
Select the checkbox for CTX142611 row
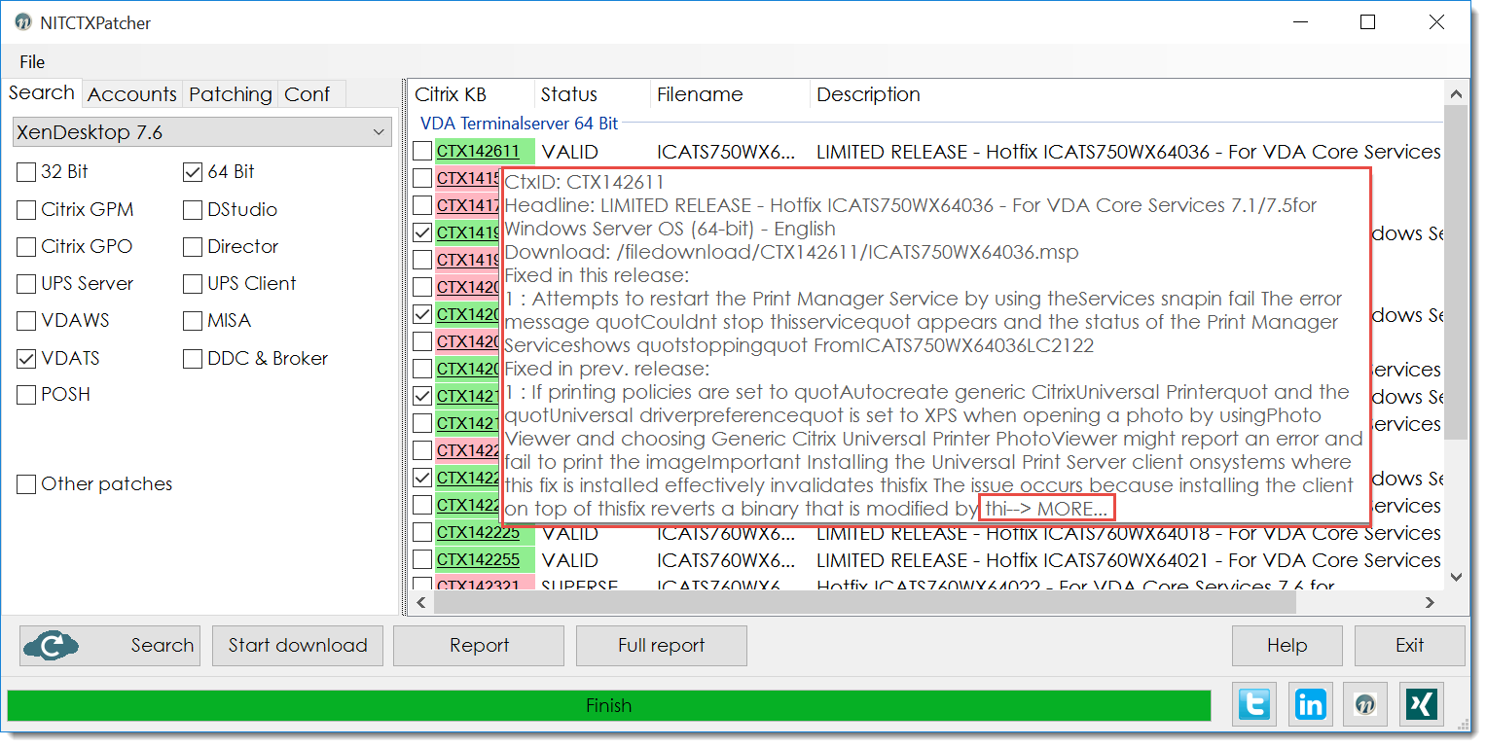coord(422,152)
